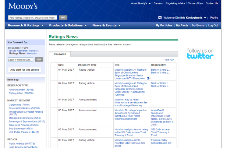Open My Alerts

(x=182, y=25)
